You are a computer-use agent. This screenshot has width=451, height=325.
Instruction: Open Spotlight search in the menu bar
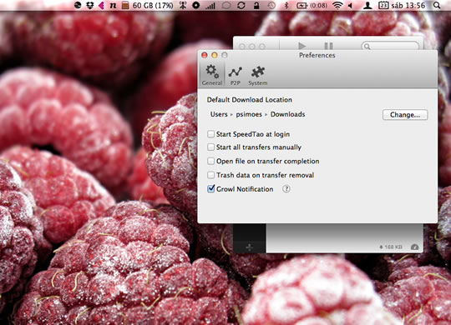[437, 5]
